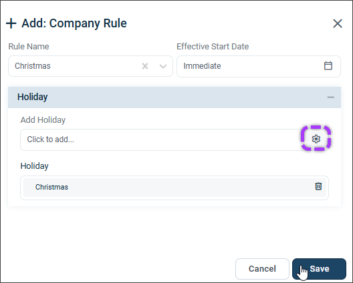
Task: Click the 'Click to add...' holiday field
Action: (x=161, y=139)
